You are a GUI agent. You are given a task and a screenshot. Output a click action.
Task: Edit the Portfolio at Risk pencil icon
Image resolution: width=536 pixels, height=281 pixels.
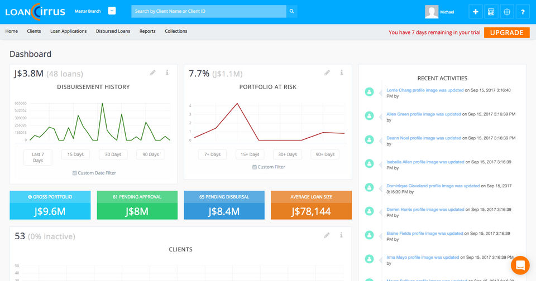[x=327, y=72]
